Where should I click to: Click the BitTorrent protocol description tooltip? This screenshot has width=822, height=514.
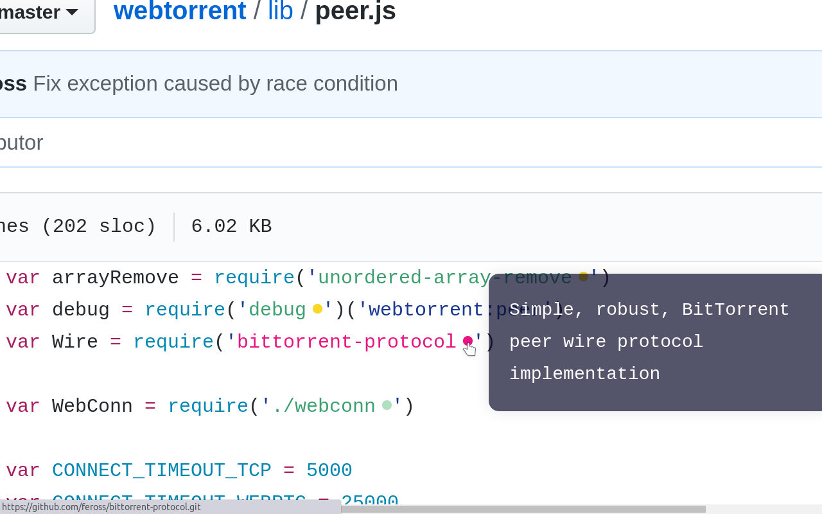click(x=655, y=342)
